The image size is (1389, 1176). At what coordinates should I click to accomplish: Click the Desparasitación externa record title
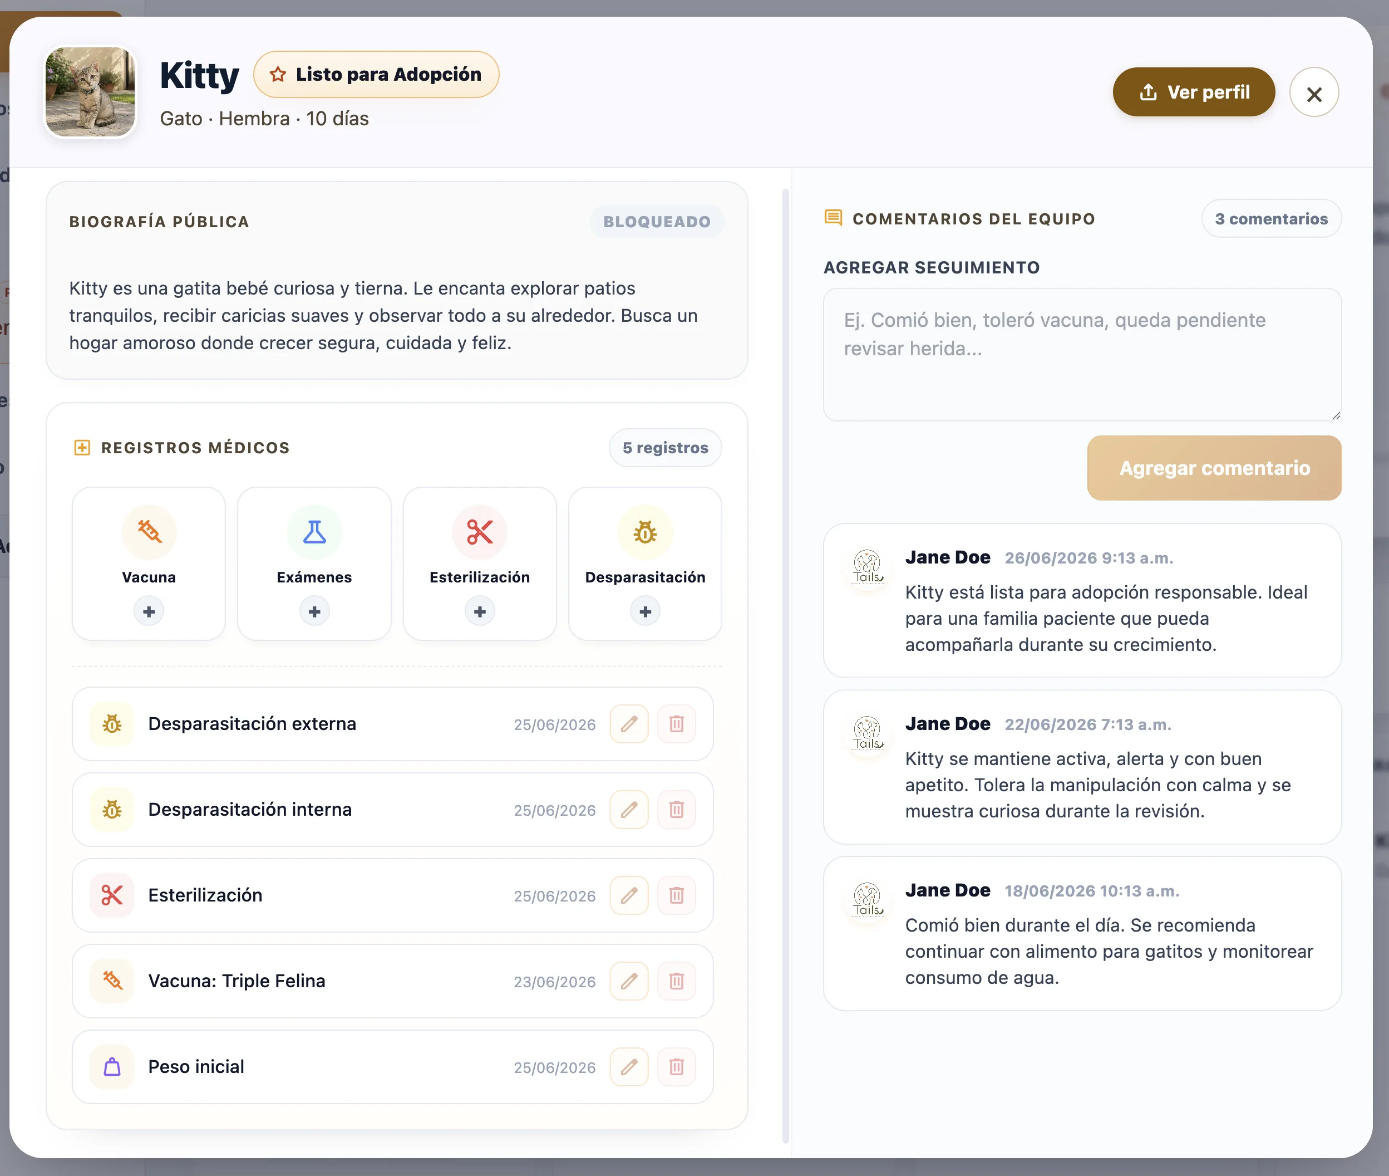coord(252,724)
